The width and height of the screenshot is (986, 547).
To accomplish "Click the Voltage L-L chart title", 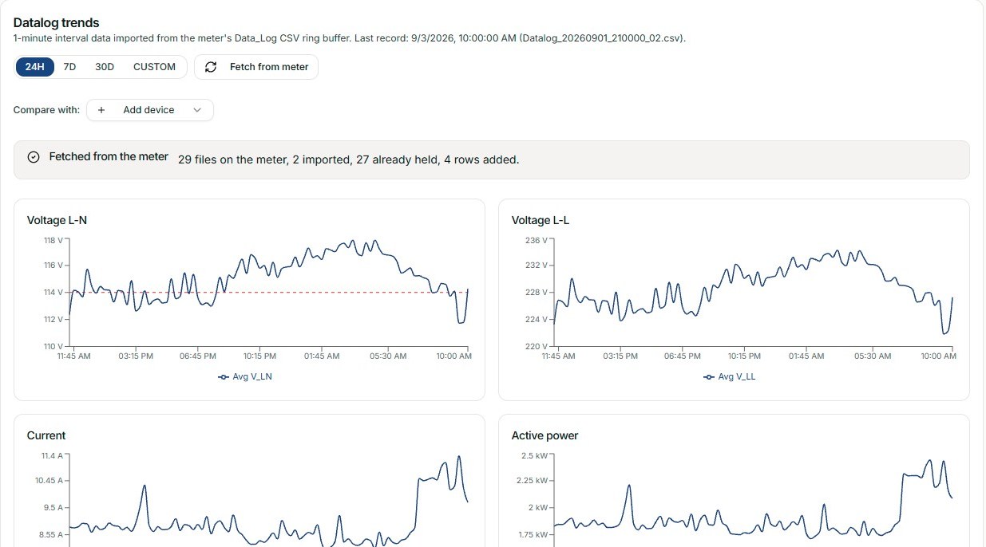I will [x=541, y=221].
